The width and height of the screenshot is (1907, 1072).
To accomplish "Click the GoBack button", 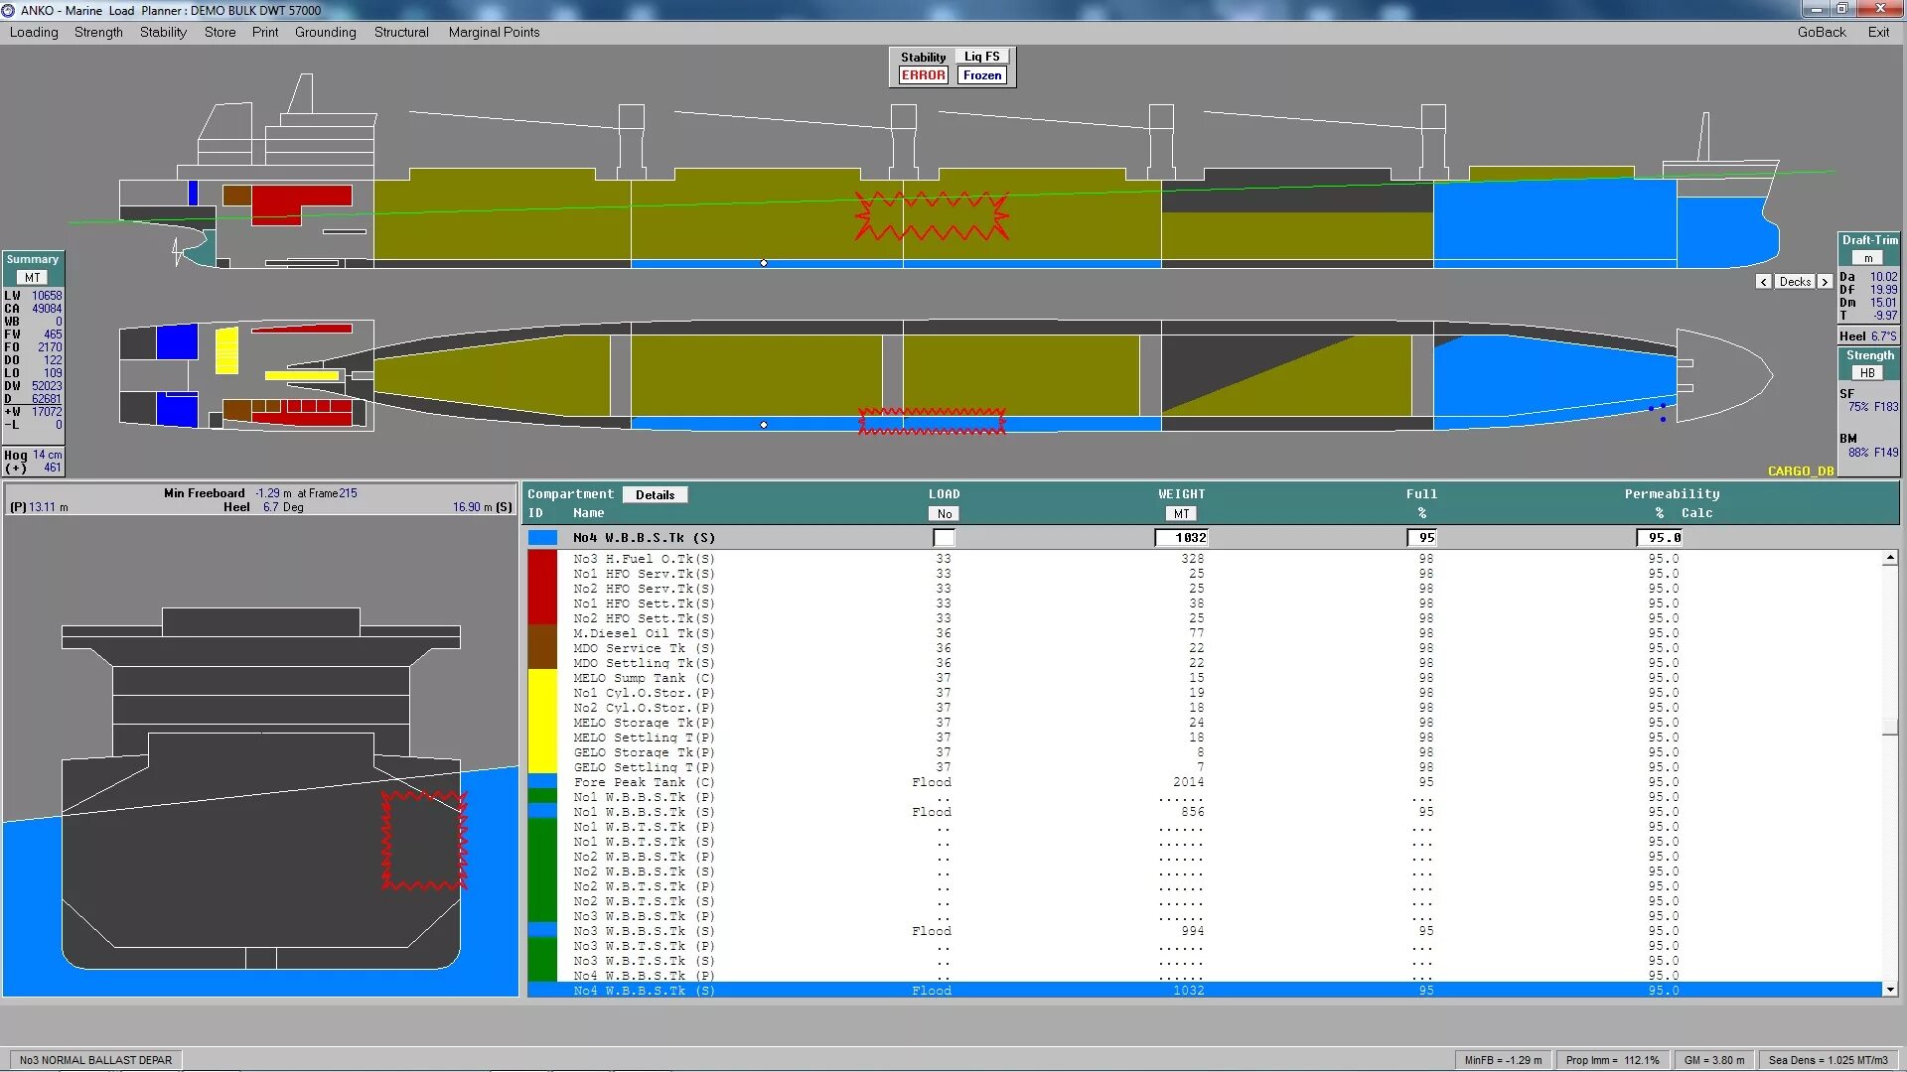I will point(1821,32).
